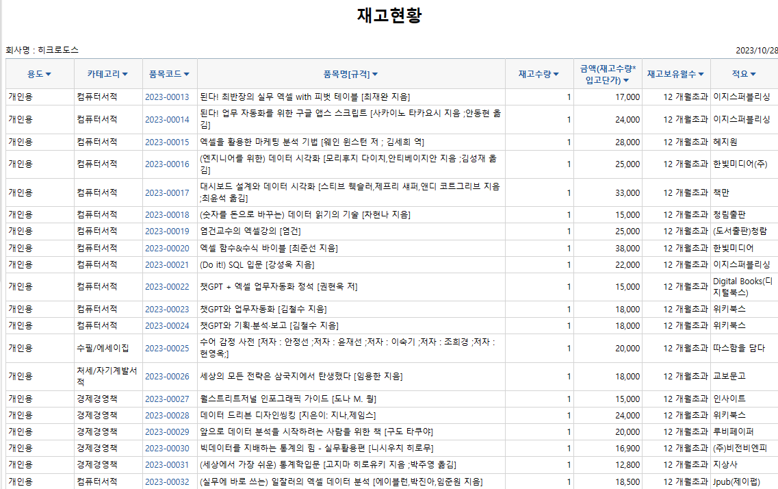
Task: Click the amount 18,500 cell
Action: 608,481
